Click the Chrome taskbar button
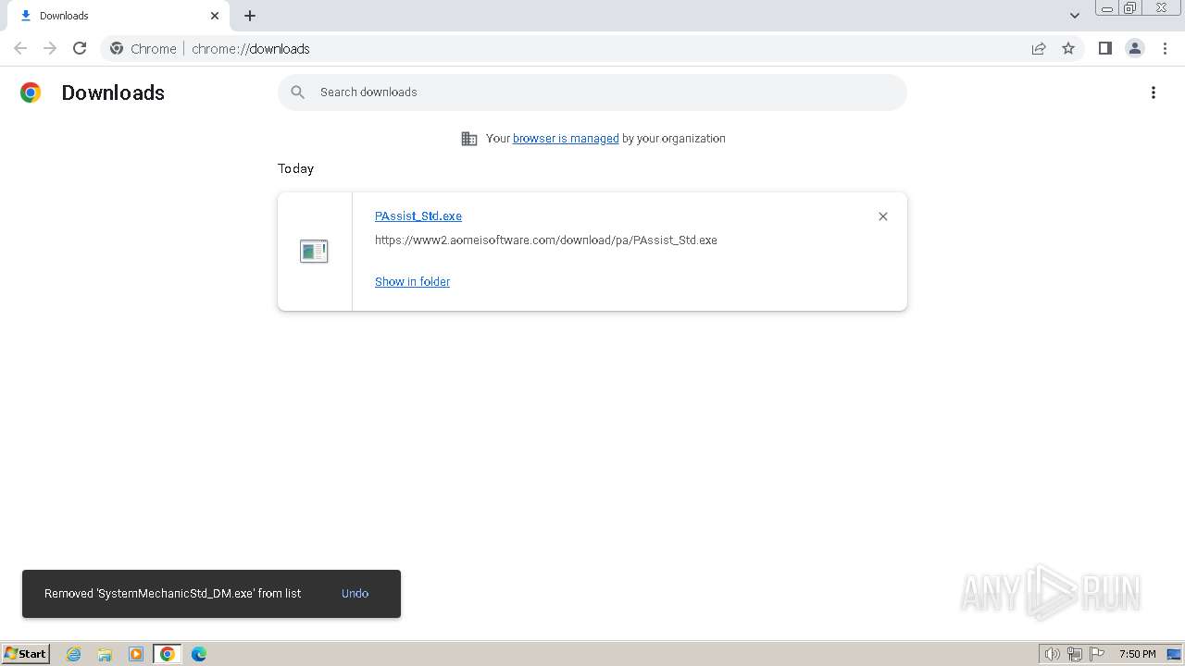 point(168,654)
